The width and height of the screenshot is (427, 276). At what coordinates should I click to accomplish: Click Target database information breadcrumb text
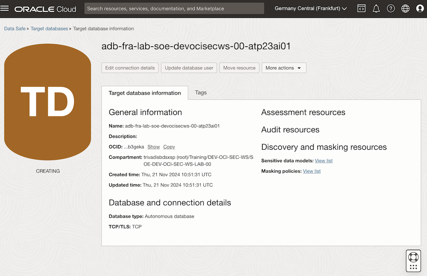103,29
